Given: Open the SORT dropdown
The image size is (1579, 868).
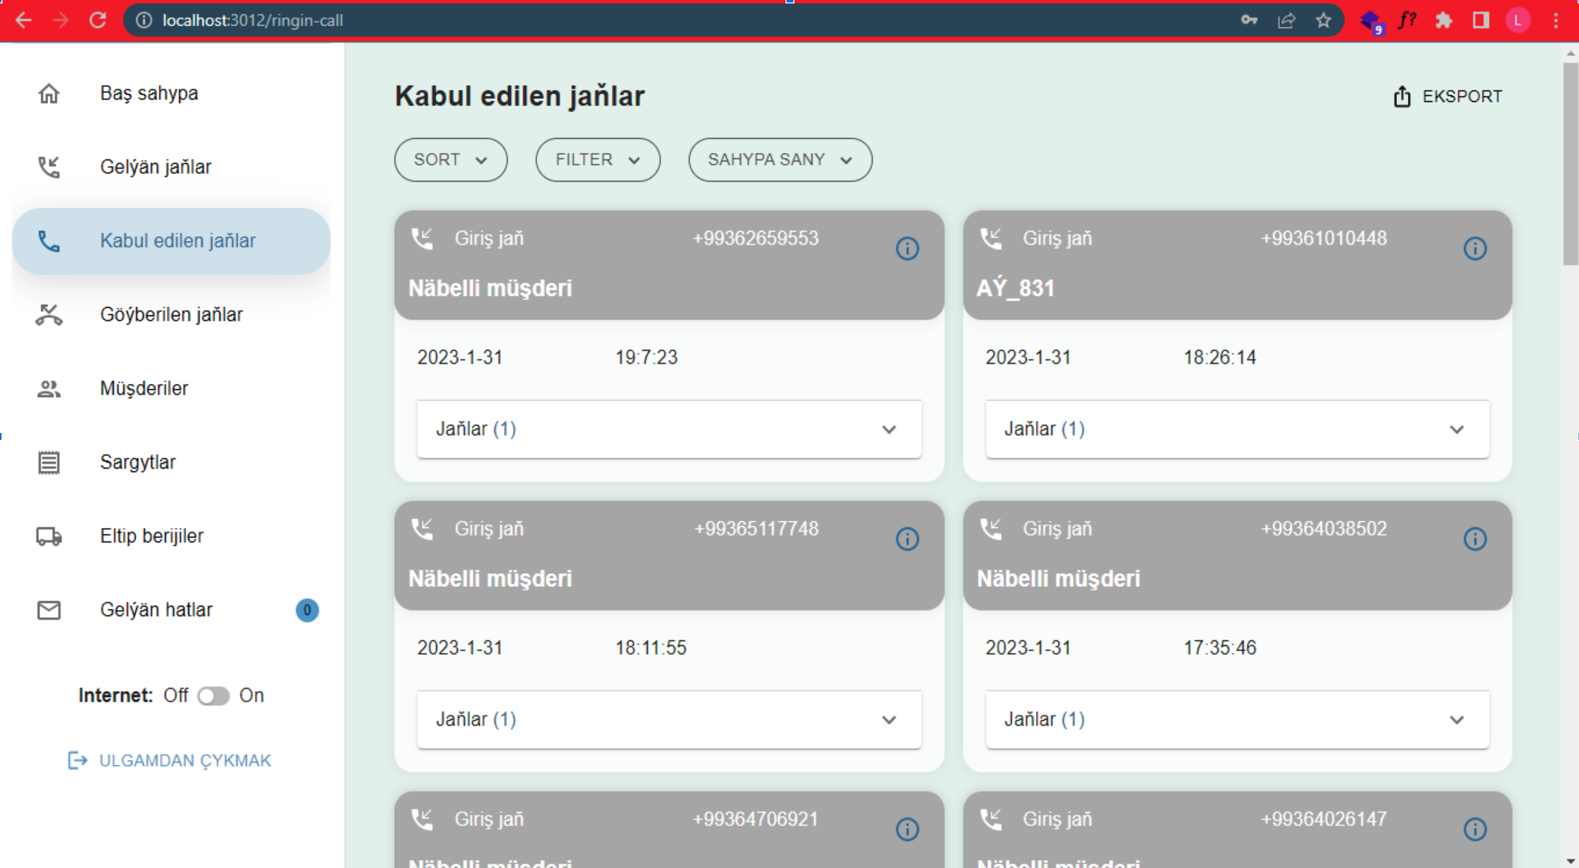Looking at the screenshot, I should (451, 160).
